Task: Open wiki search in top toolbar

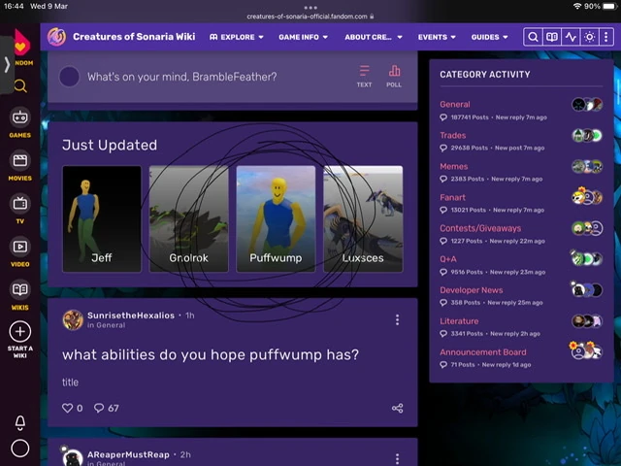Action: click(533, 37)
